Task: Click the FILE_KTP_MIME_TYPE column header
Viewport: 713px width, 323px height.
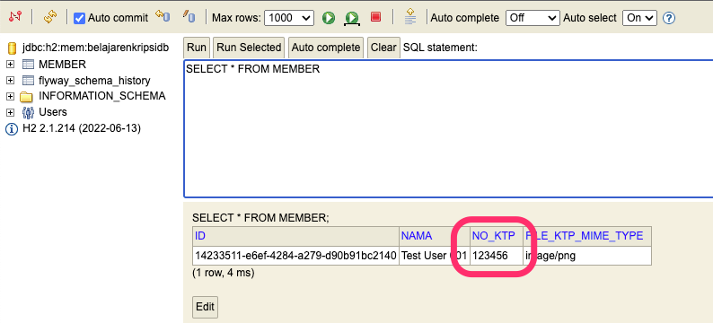Action: (587, 236)
